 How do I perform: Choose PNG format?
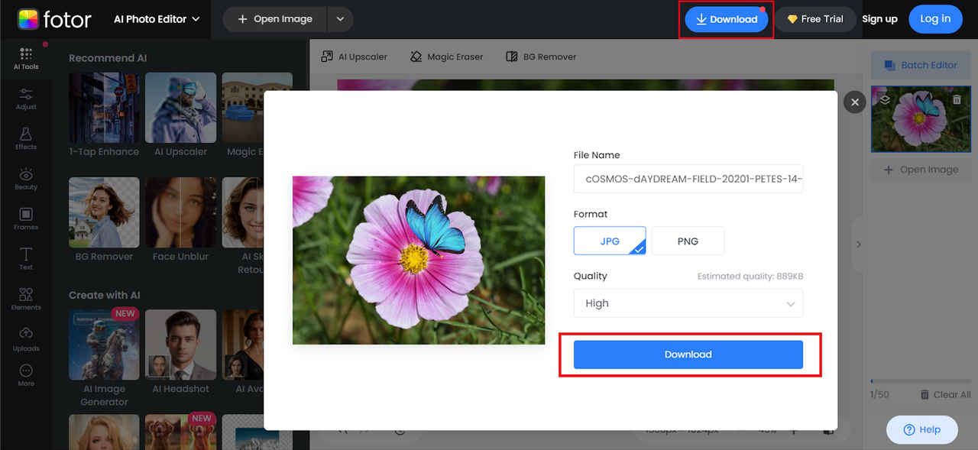(x=688, y=241)
